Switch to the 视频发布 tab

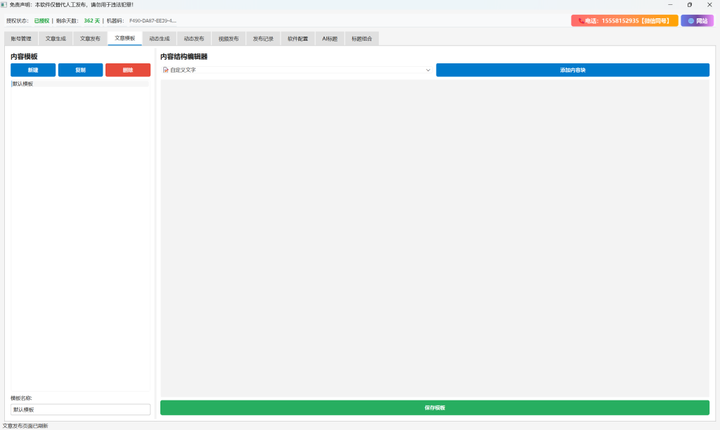[x=229, y=39]
